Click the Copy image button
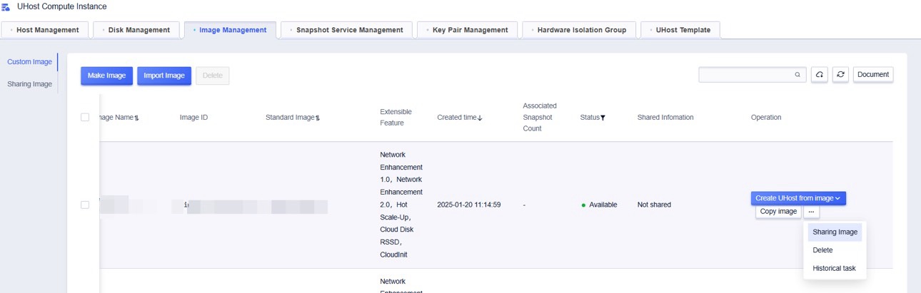Viewport: 921px width, 293px height. (778, 212)
